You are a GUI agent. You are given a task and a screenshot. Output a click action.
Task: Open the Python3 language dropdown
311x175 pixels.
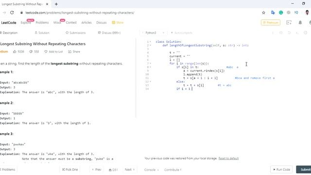pos(153,33)
